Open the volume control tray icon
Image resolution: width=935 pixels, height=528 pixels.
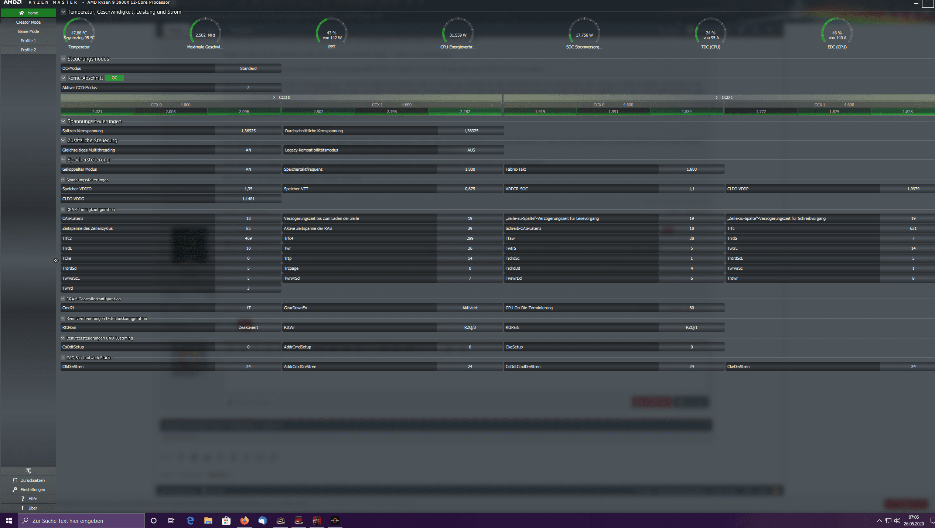point(897,521)
